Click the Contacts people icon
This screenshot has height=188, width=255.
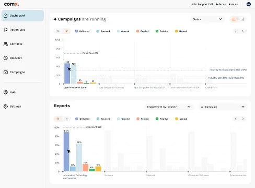(x=6, y=44)
